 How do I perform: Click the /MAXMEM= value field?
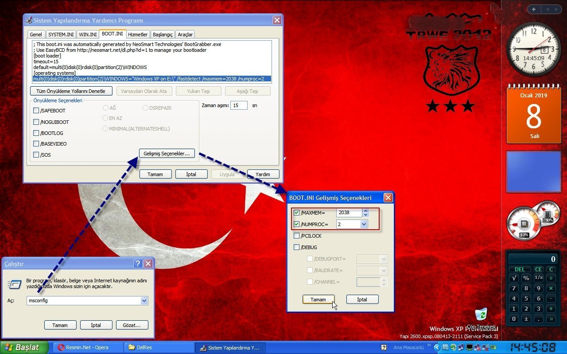[x=349, y=213]
